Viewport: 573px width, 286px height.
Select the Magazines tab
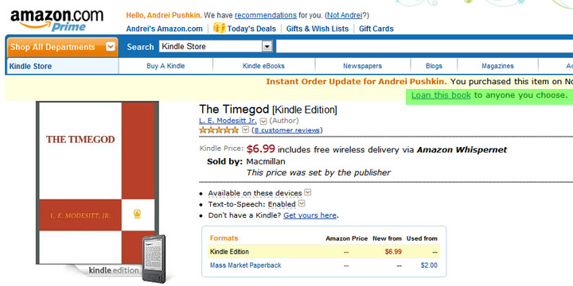pos(497,66)
